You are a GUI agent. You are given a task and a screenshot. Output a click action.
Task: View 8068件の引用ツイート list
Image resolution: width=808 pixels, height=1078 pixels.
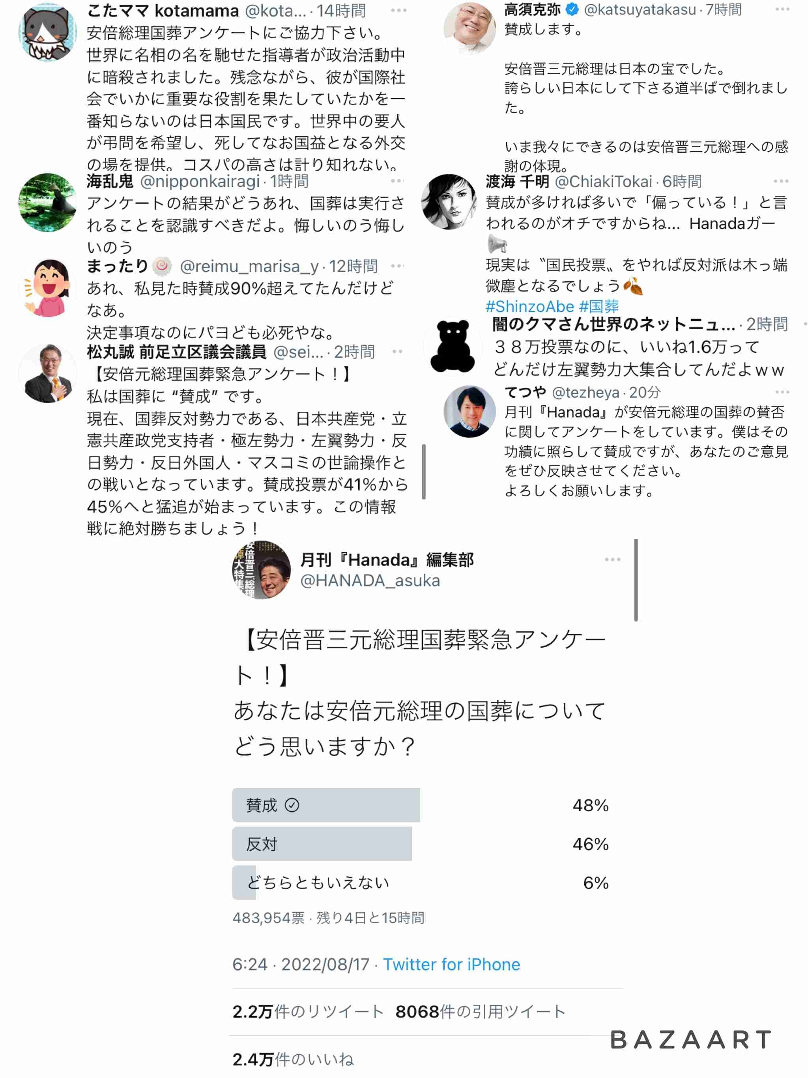pyautogui.click(x=480, y=1012)
